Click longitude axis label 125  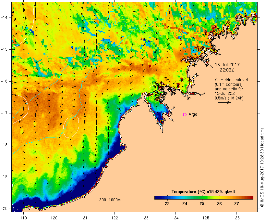coord(206,218)
